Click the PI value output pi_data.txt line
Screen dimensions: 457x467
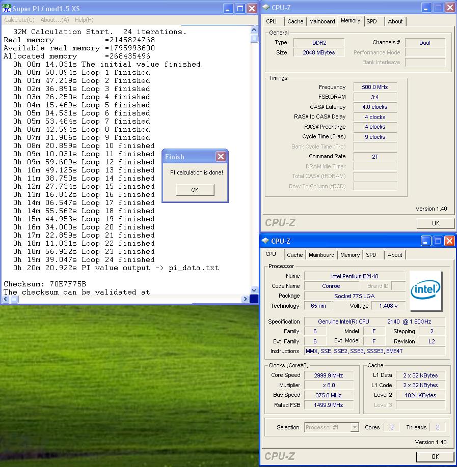click(116, 268)
